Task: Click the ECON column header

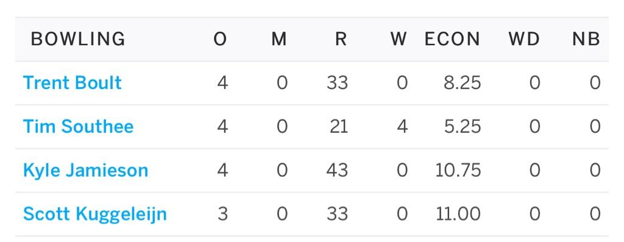Action: (453, 40)
